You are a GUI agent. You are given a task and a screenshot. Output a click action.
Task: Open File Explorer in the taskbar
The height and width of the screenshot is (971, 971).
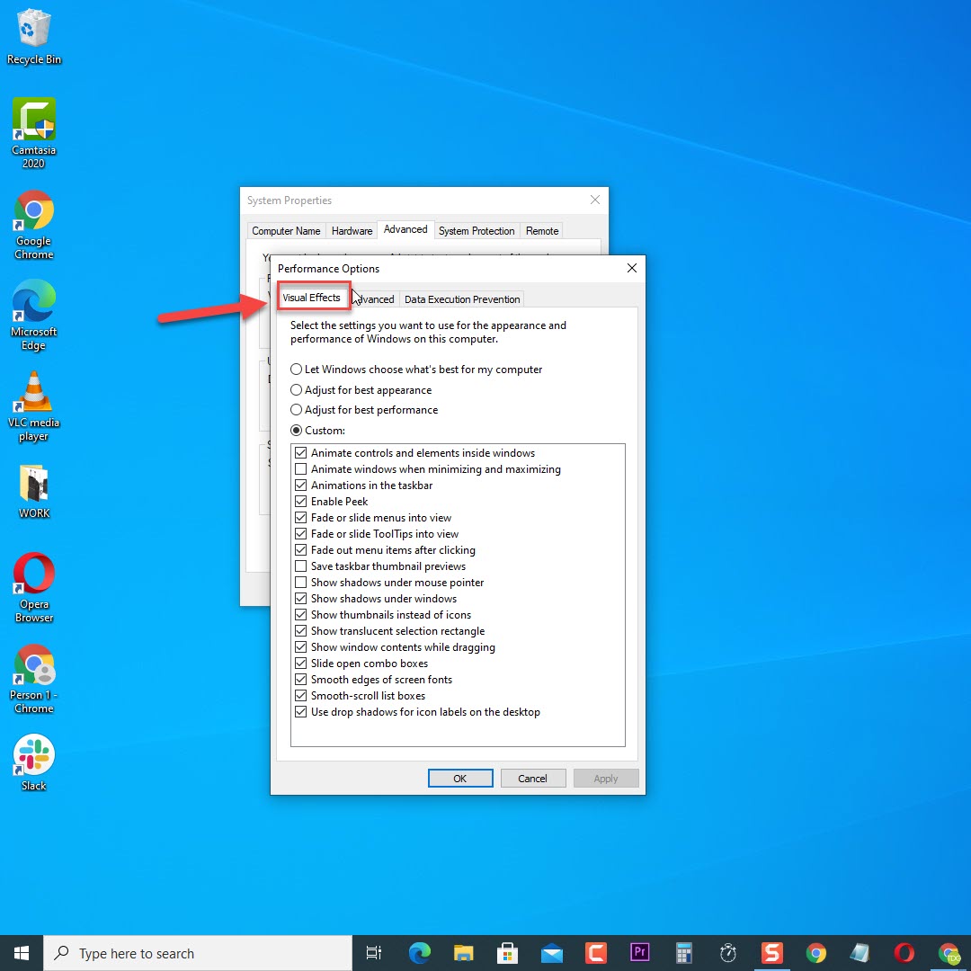click(463, 953)
